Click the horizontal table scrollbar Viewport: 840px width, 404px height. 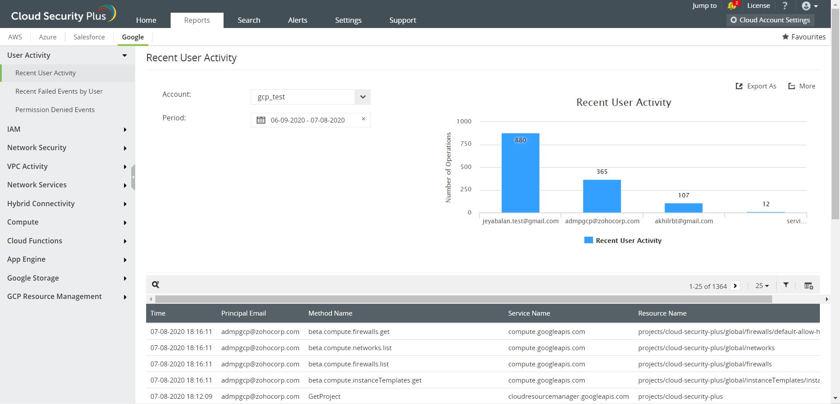pyautogui.click(x=464, y=299)
